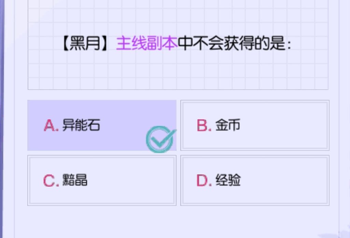This screenshot has height=238, width=350.
Task: Click the 金币 option text
Action: [228, 125]
